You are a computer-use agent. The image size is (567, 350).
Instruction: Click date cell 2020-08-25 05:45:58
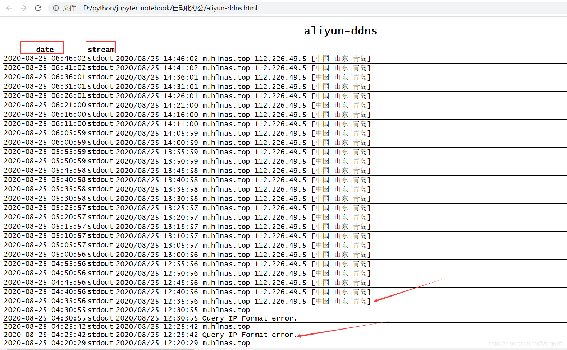pyautogui.click(x=45, y=171)
